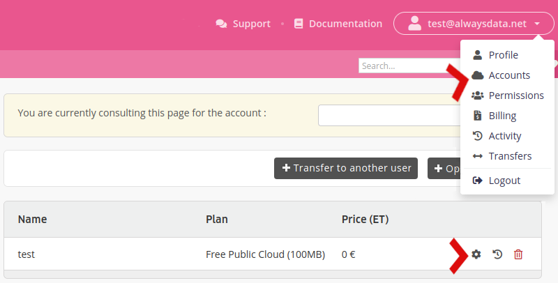Click the Plan column header
The image size is (558, 283).
[x=217, y=219]
